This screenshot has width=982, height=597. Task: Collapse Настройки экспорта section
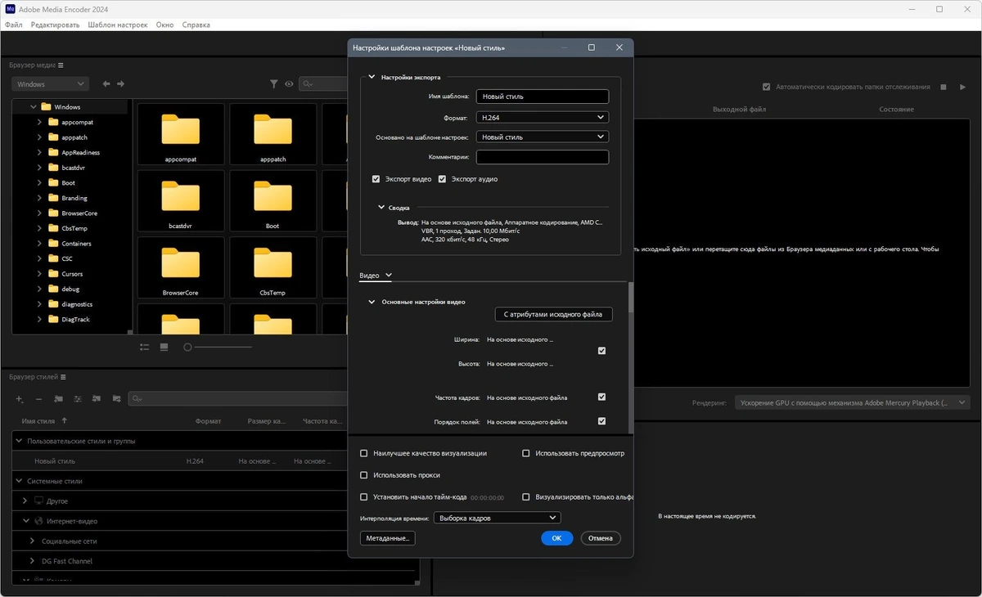[x=372, y=78]
